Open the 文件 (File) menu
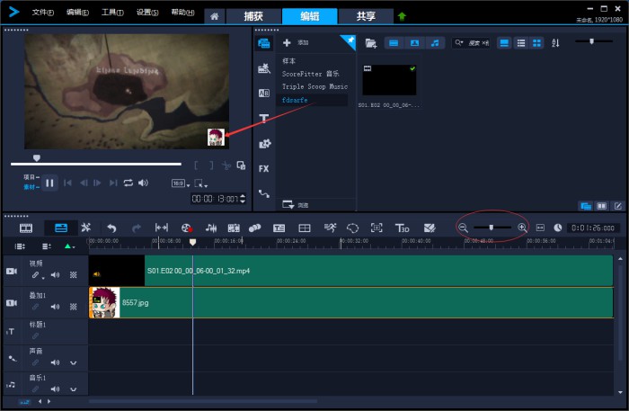Viewport: 629px width, 411px height. [x=42, y=13]
